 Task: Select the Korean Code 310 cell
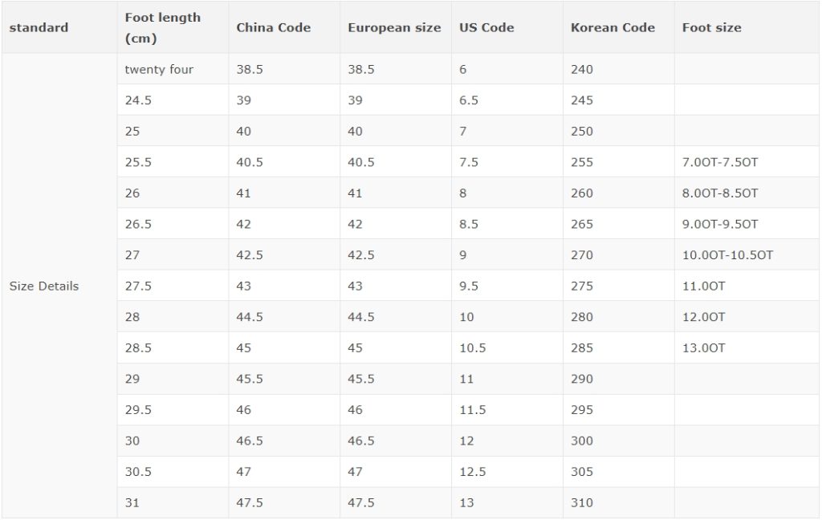click(x=619, y=502)
